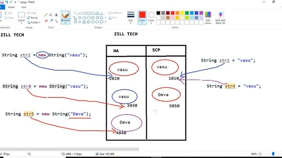
Task: Choose the Triangle shape
Action: coord(102,14)
